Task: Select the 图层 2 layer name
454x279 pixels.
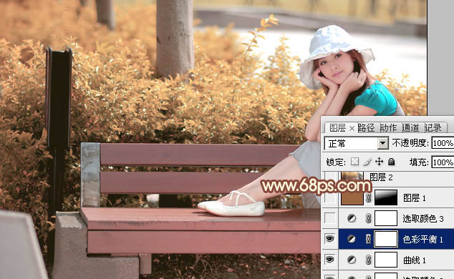Action: 381,177
